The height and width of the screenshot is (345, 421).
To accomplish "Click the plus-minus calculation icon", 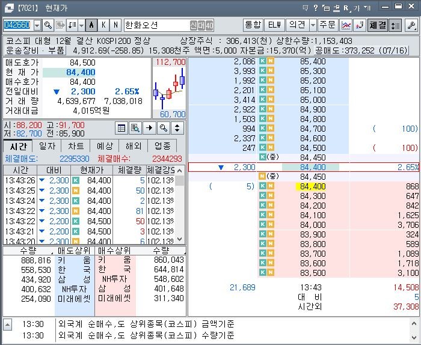I will click(x=360, y=25).
